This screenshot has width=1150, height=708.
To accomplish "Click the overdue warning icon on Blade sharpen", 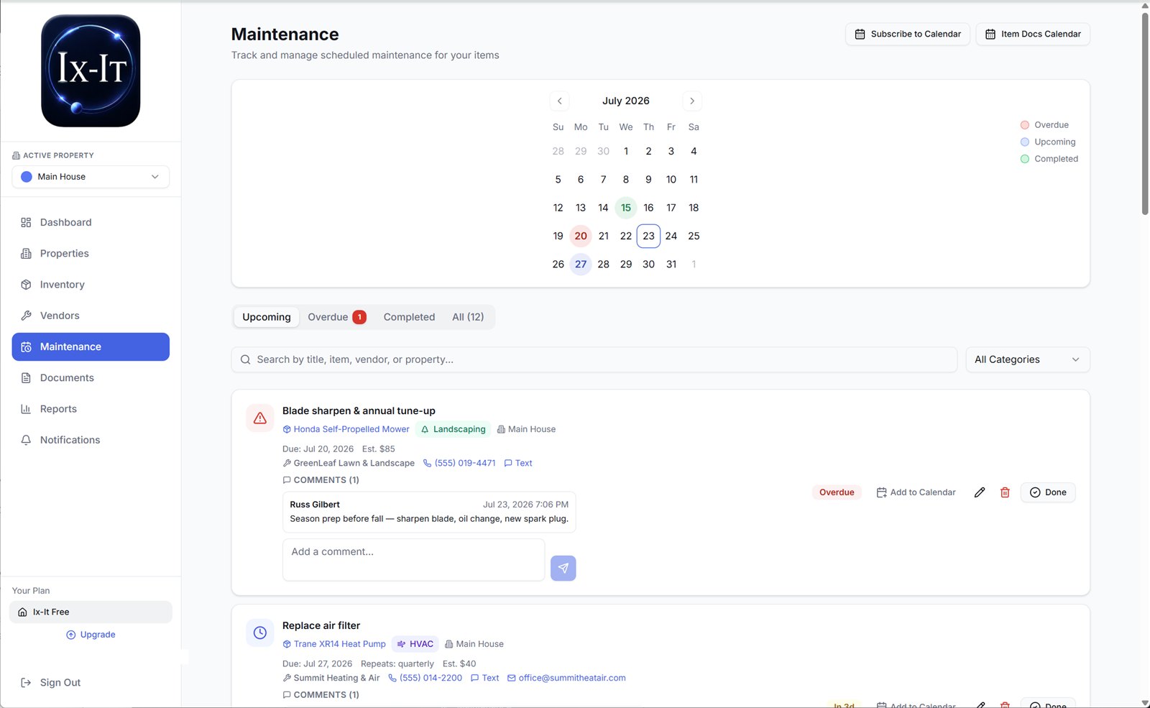I will [x=260, y=418].
